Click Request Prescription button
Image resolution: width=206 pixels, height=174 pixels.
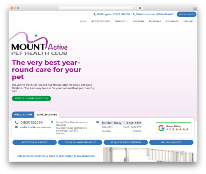coord(126,142)
